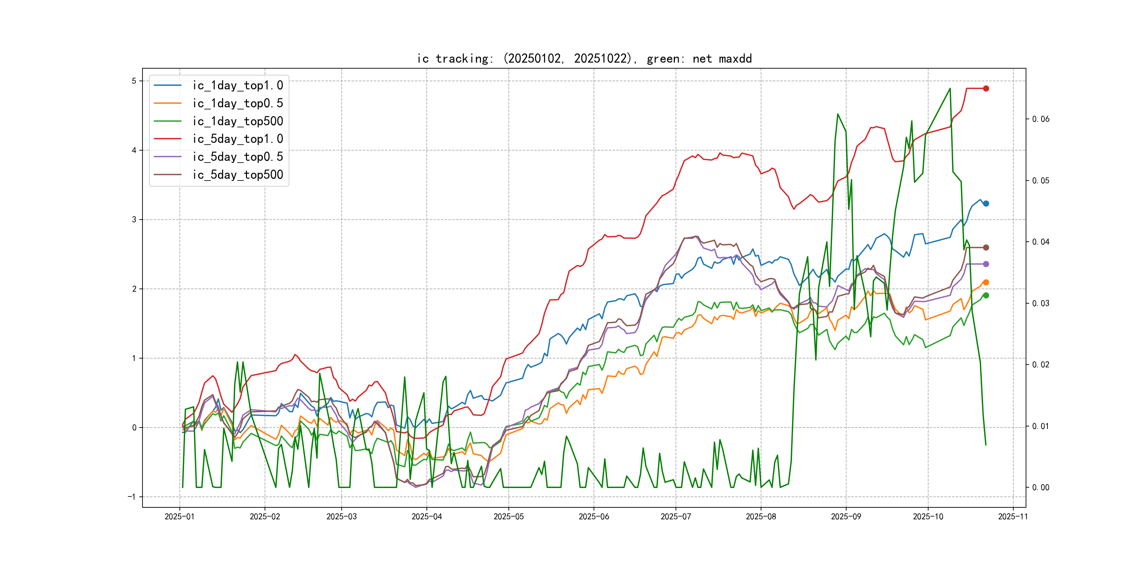Click the ic_1day_top0.5 legend label
This screenshot has height=570, width=1140.
[237, 103]
